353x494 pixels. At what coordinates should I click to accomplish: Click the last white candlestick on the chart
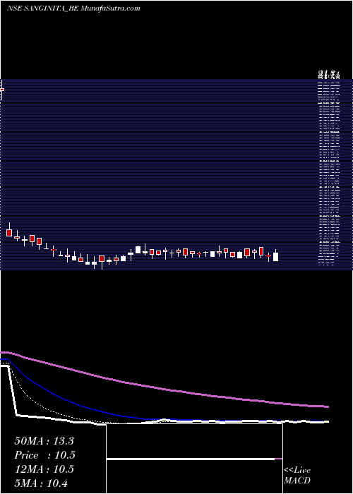pyautogui.click(x=276, y=255)
